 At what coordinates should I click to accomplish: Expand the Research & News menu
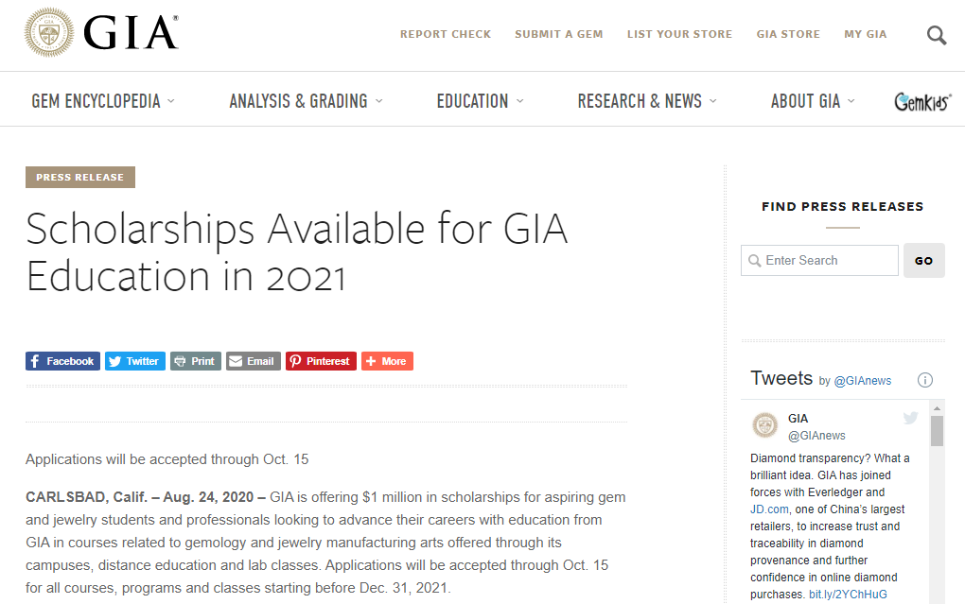[x=647, y=101]
